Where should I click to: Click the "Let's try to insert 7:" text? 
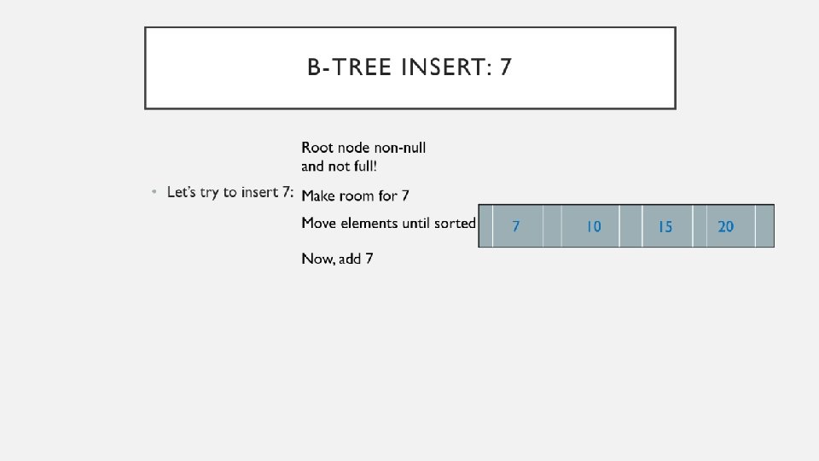coord(230,192)
